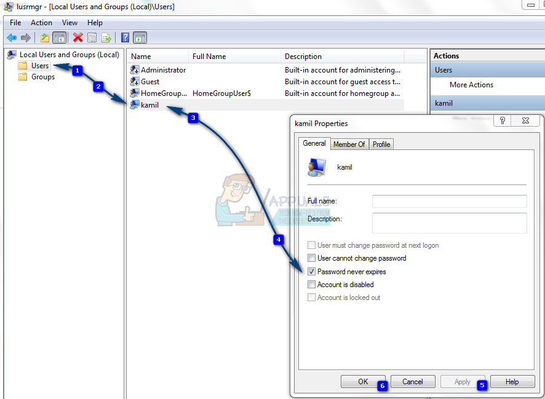The width and height of the screenshot is (545, 399).
Task: Click the Apply button
Action: click(463, 382)
